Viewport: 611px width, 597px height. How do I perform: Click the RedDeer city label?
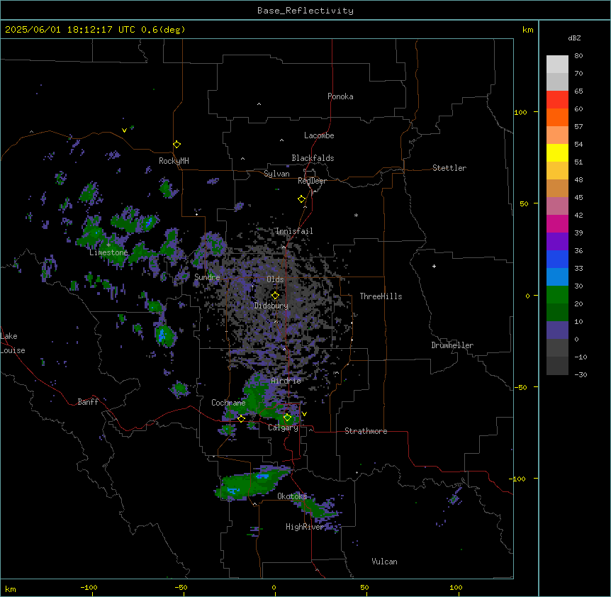pyautogui.click(x=312, y=181)
